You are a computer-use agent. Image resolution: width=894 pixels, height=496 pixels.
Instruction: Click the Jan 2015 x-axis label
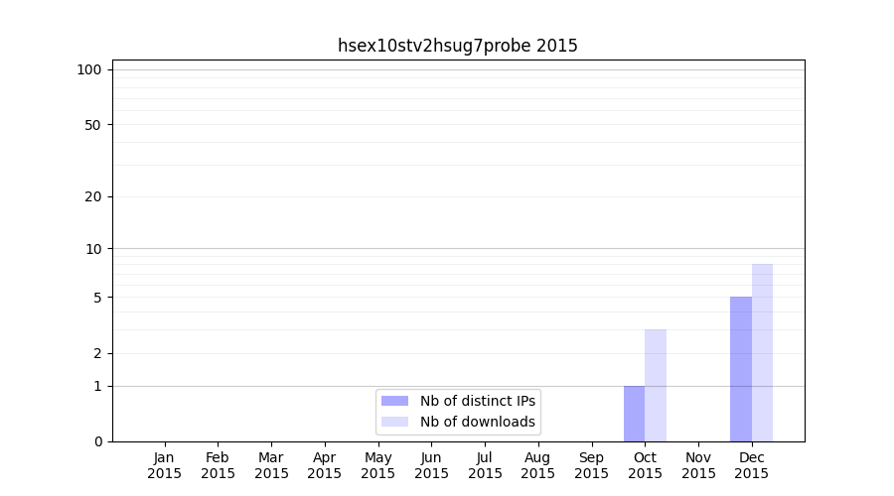pyautogui.click(x=165, y=465)
